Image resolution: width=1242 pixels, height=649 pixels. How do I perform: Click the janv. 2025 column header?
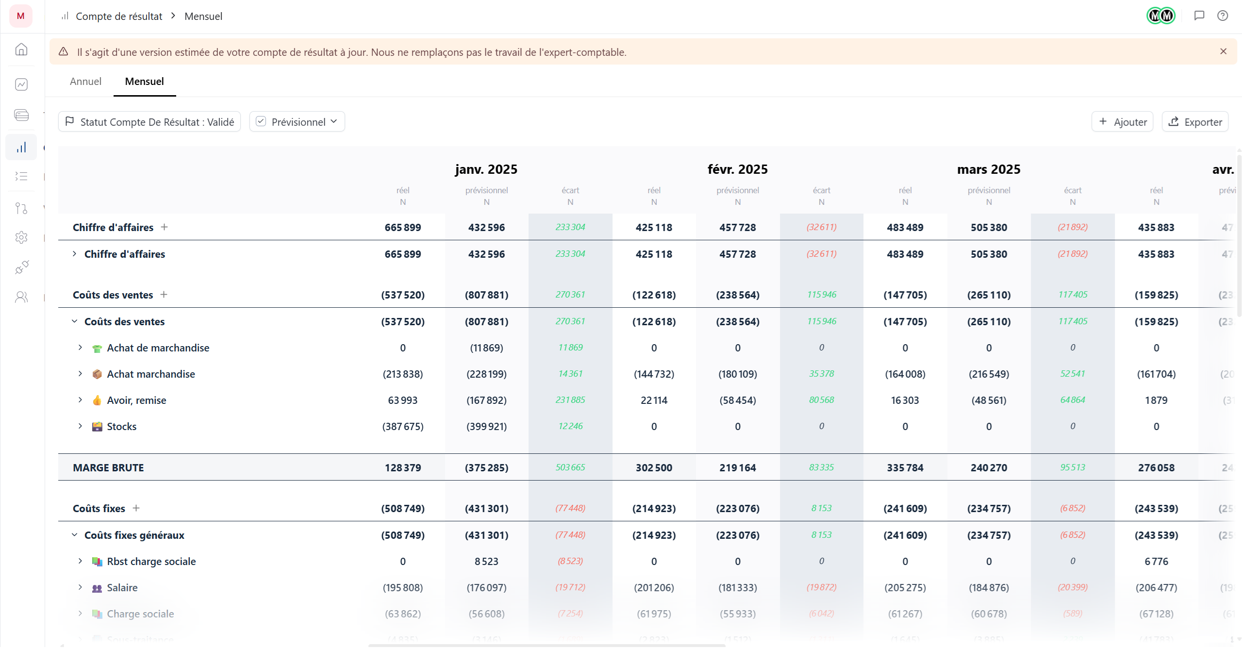click(486, 169)
